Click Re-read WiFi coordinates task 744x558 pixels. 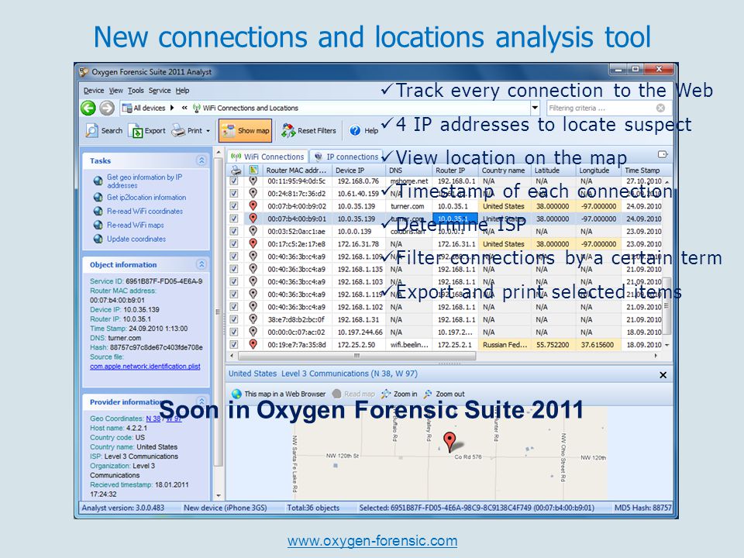(145, 211)
